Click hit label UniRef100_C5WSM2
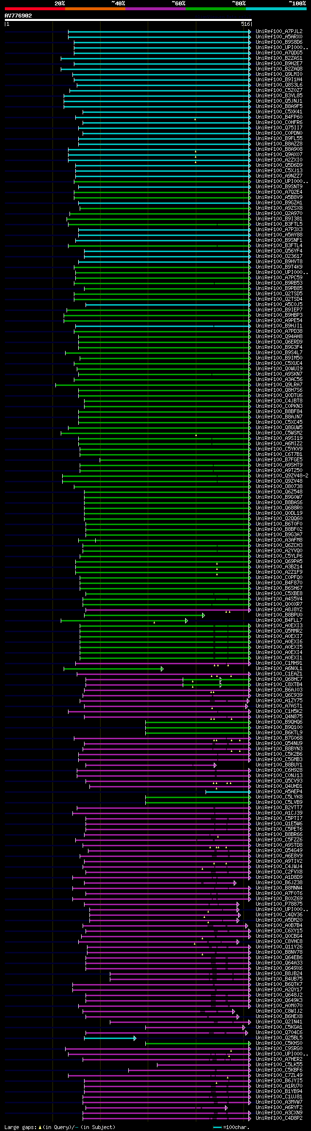The image size is (311, 1131). tap(279, 433)
